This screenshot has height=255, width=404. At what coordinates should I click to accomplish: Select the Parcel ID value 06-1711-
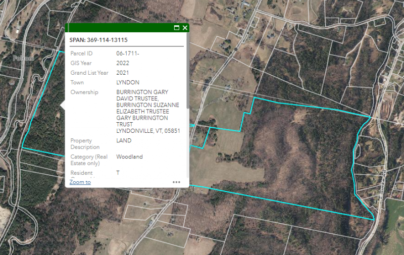(x=127, y=53)
